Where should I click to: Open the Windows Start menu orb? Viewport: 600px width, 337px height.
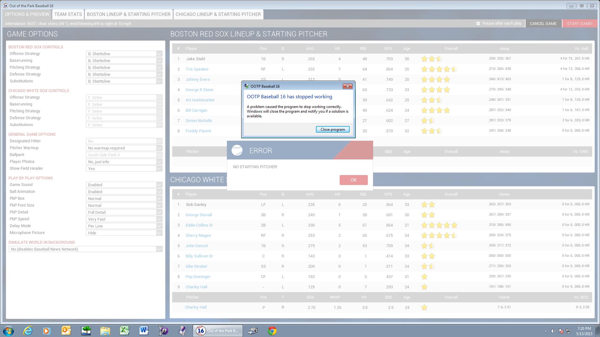coord(9,331)
